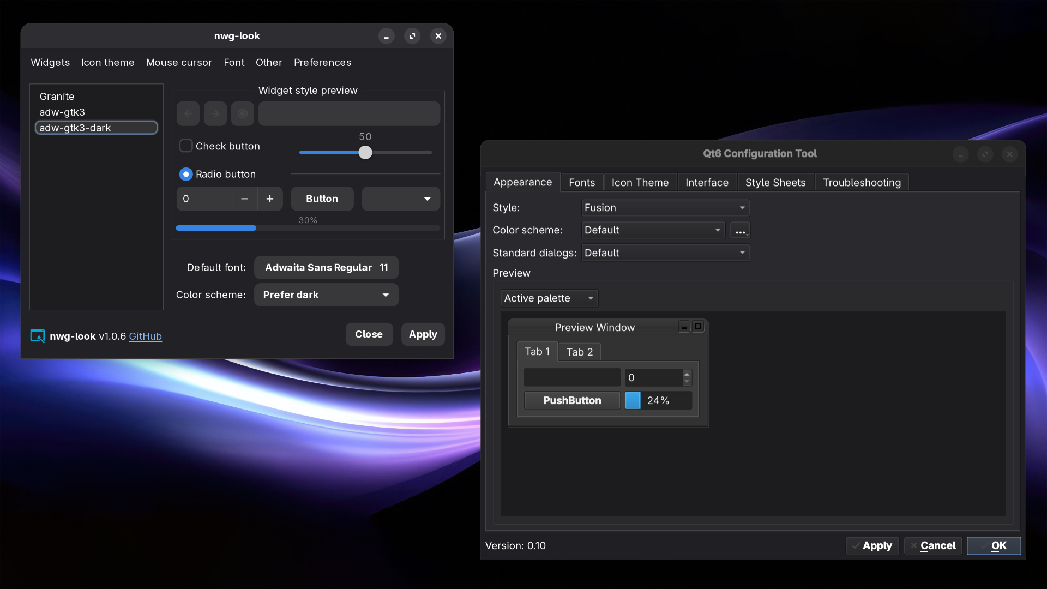Click the 24% progress bar in Preview Window
This screenshot has width=1047, height=589.
tap(658, 401)
